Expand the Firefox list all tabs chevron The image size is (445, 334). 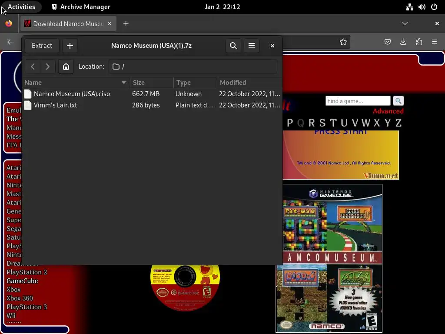(x=405, y=23)
